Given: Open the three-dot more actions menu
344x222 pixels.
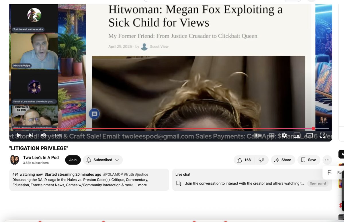Looking at the screenshot, I should pos(327,160).
